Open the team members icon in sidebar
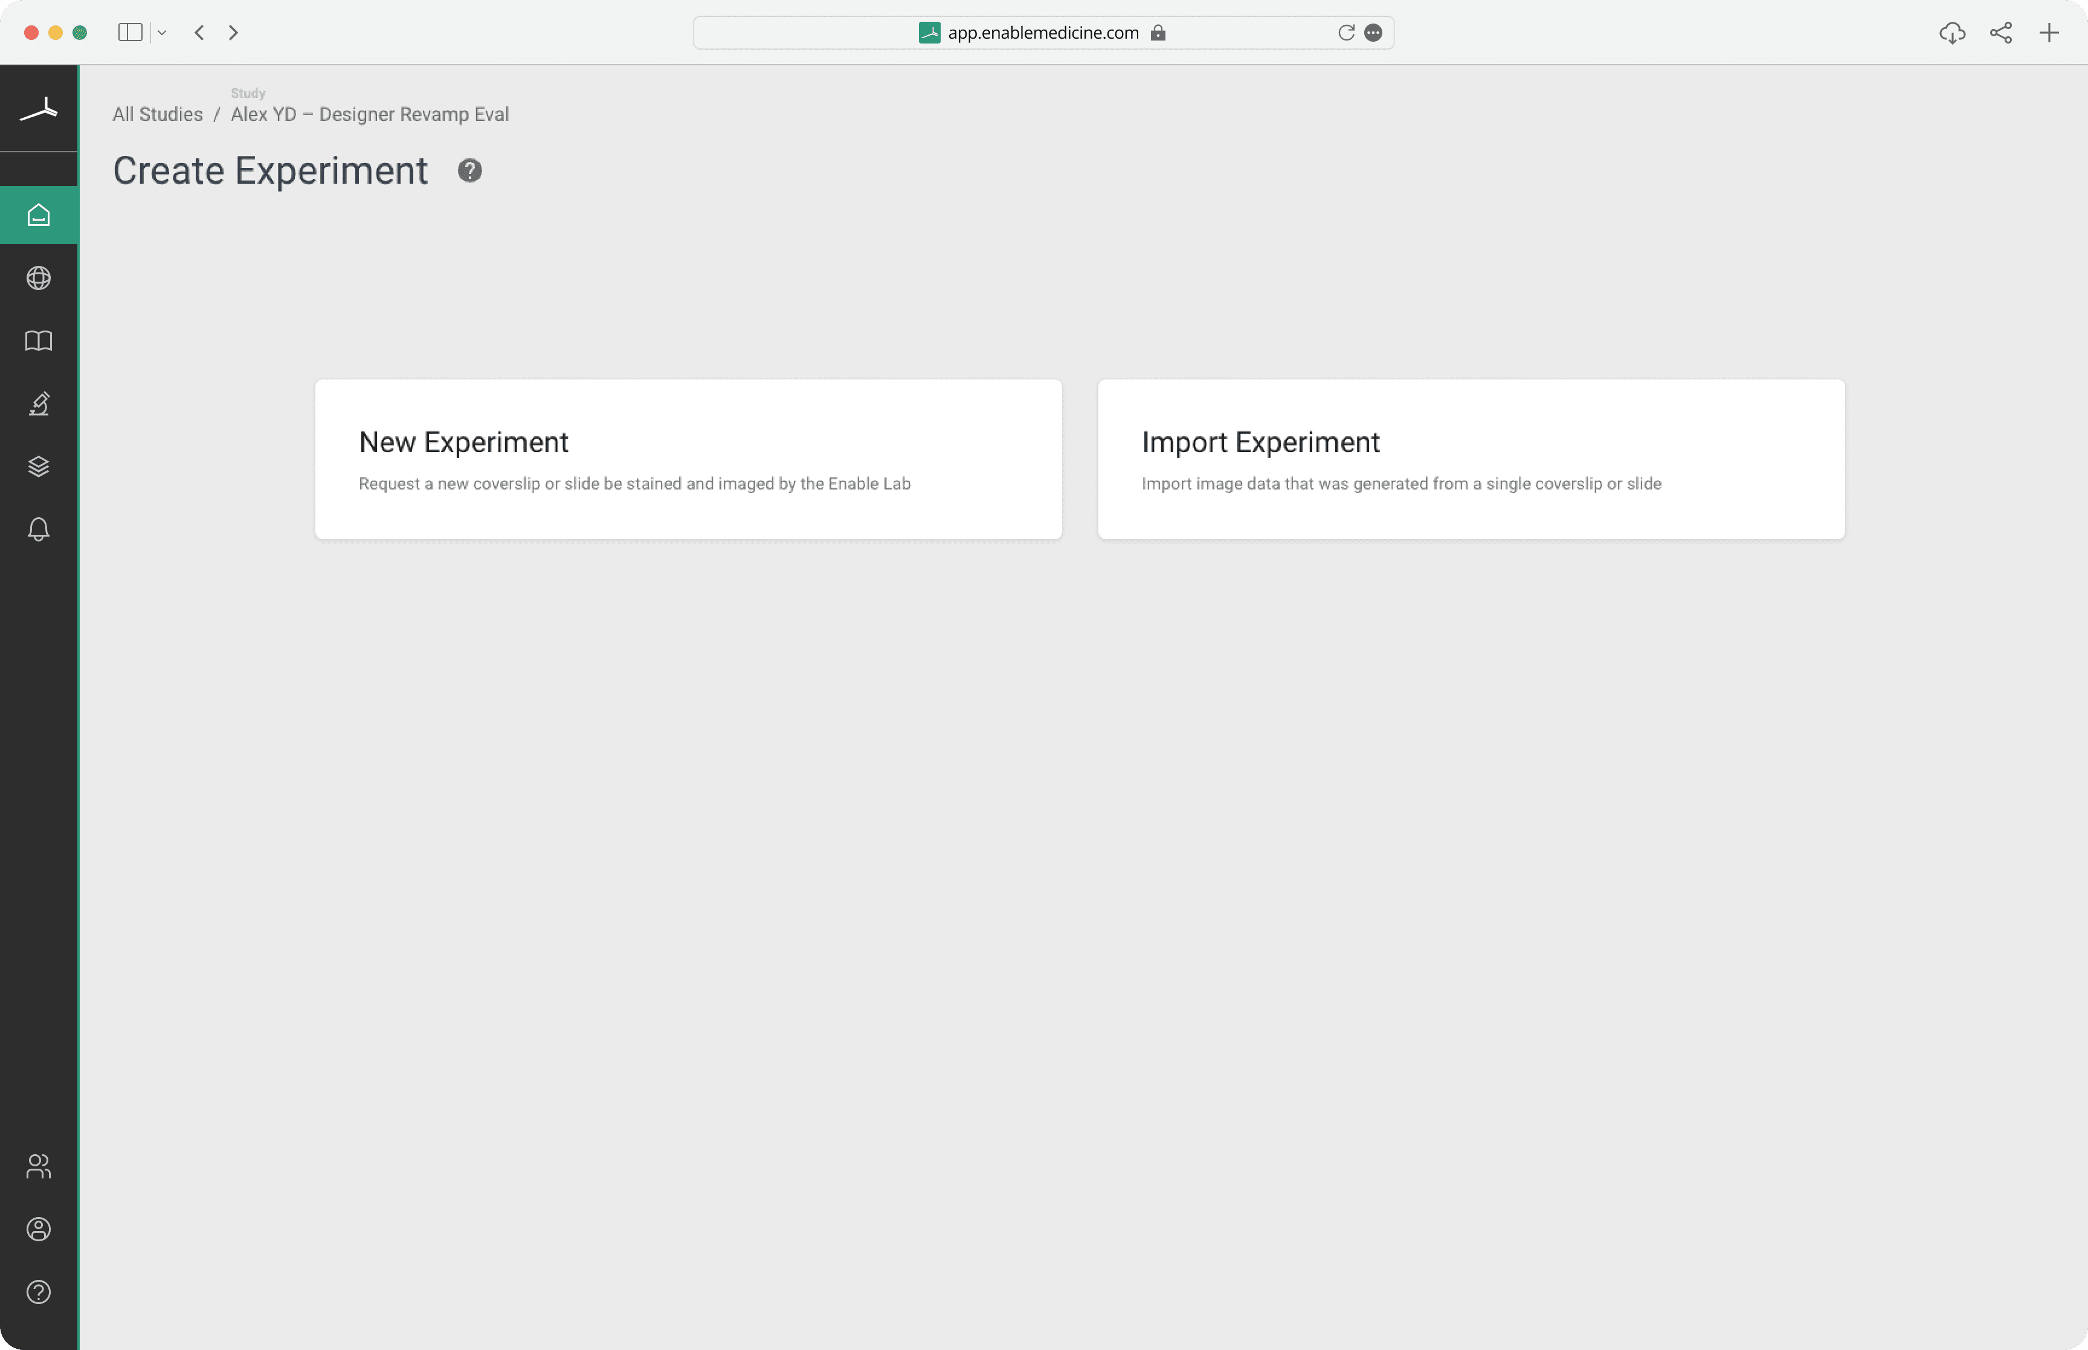 pos(39,1167)
